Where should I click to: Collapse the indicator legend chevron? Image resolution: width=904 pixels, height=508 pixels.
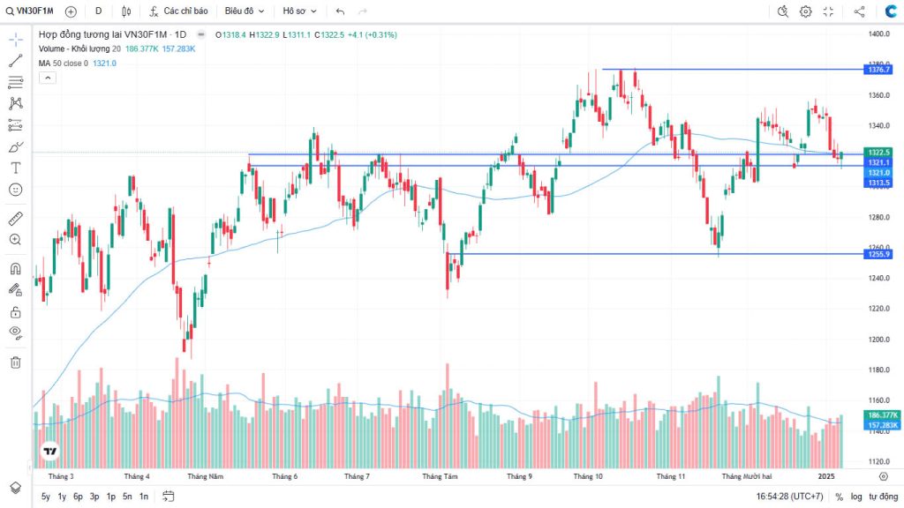(49, 78)
